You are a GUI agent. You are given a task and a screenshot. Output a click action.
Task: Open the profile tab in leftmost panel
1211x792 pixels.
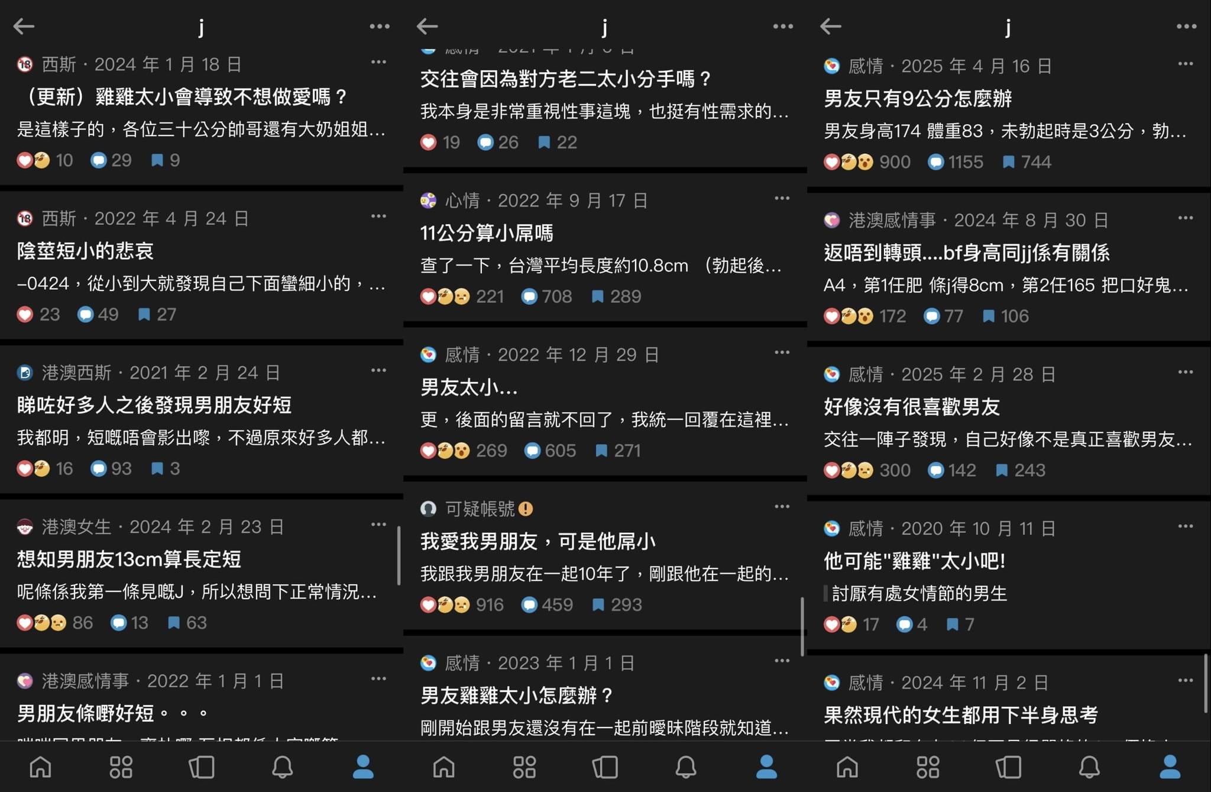tap(363, 767)
